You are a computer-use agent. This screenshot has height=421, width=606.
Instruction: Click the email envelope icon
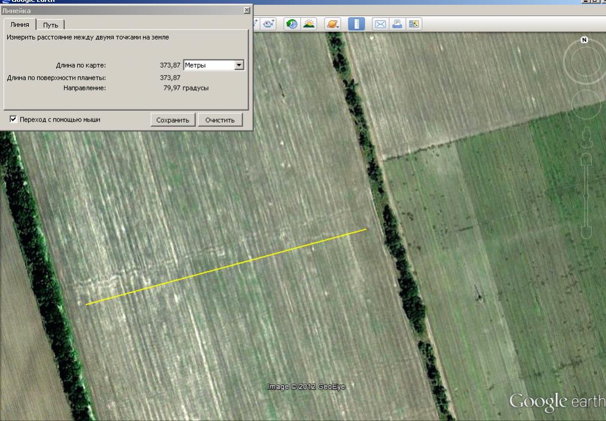pyautogui.click(x=380, y=24)
